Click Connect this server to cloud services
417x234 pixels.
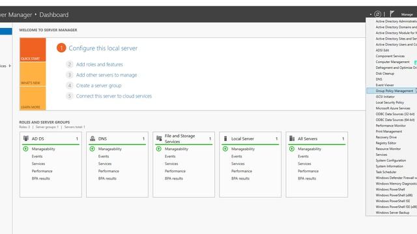point(114,96)
